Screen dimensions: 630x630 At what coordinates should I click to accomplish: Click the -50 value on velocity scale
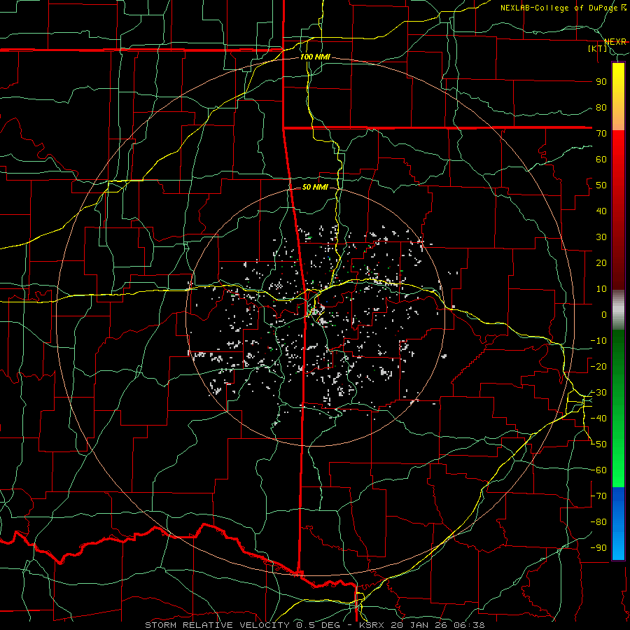pyautogui.click(x=598, y=444)
